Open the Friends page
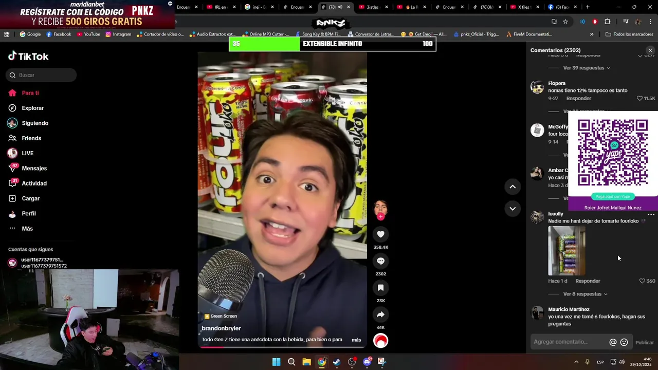 25,138
